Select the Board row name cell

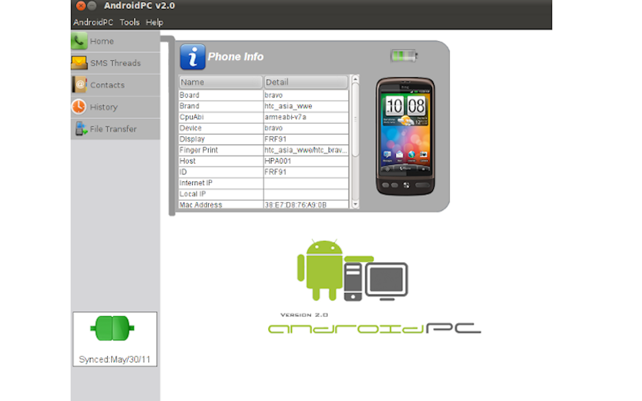pos(221,95)
